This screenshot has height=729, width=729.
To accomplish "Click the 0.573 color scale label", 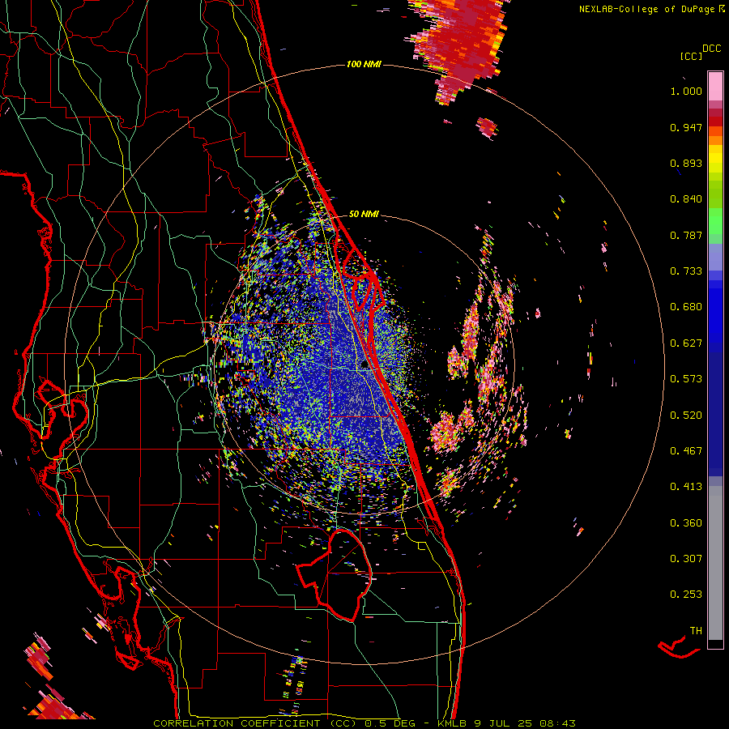I will pyautogui.click(x=686, y=379).
